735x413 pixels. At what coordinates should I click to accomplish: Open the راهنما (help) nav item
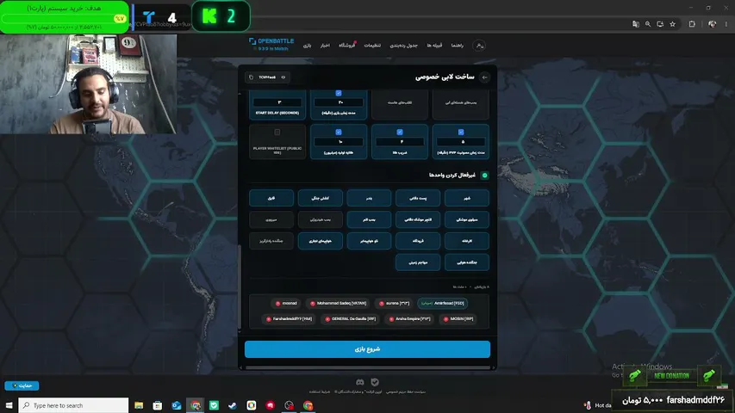tap(457, 46)
